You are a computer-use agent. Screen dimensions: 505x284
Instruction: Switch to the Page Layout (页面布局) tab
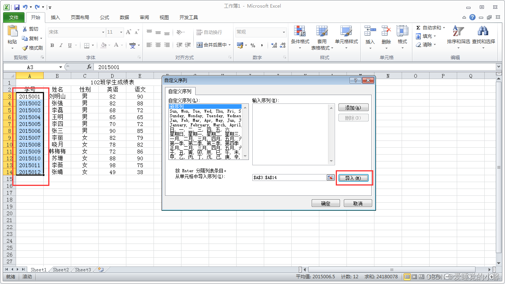[x=80, y=17]
